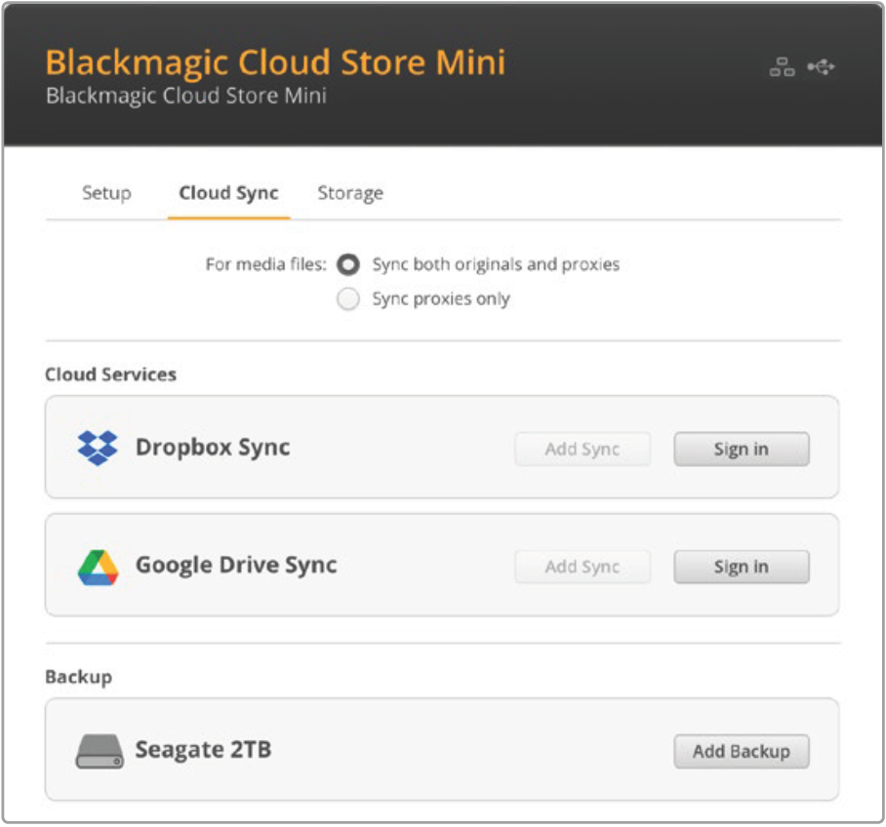Click the Sync proxies only label text
Image resolution: width=886 pixels, height=827 pixels.
click(441, 298)
